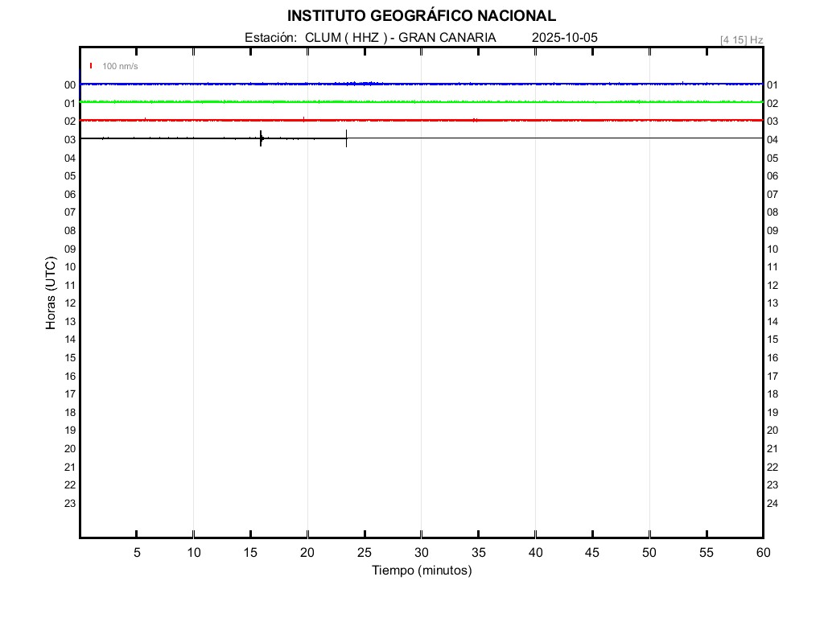Image resolution: width=824 pixels, height=618 pixels.
Task: Click the Instituto Geográfico Nacional title
Action: [x=421, y=16]
